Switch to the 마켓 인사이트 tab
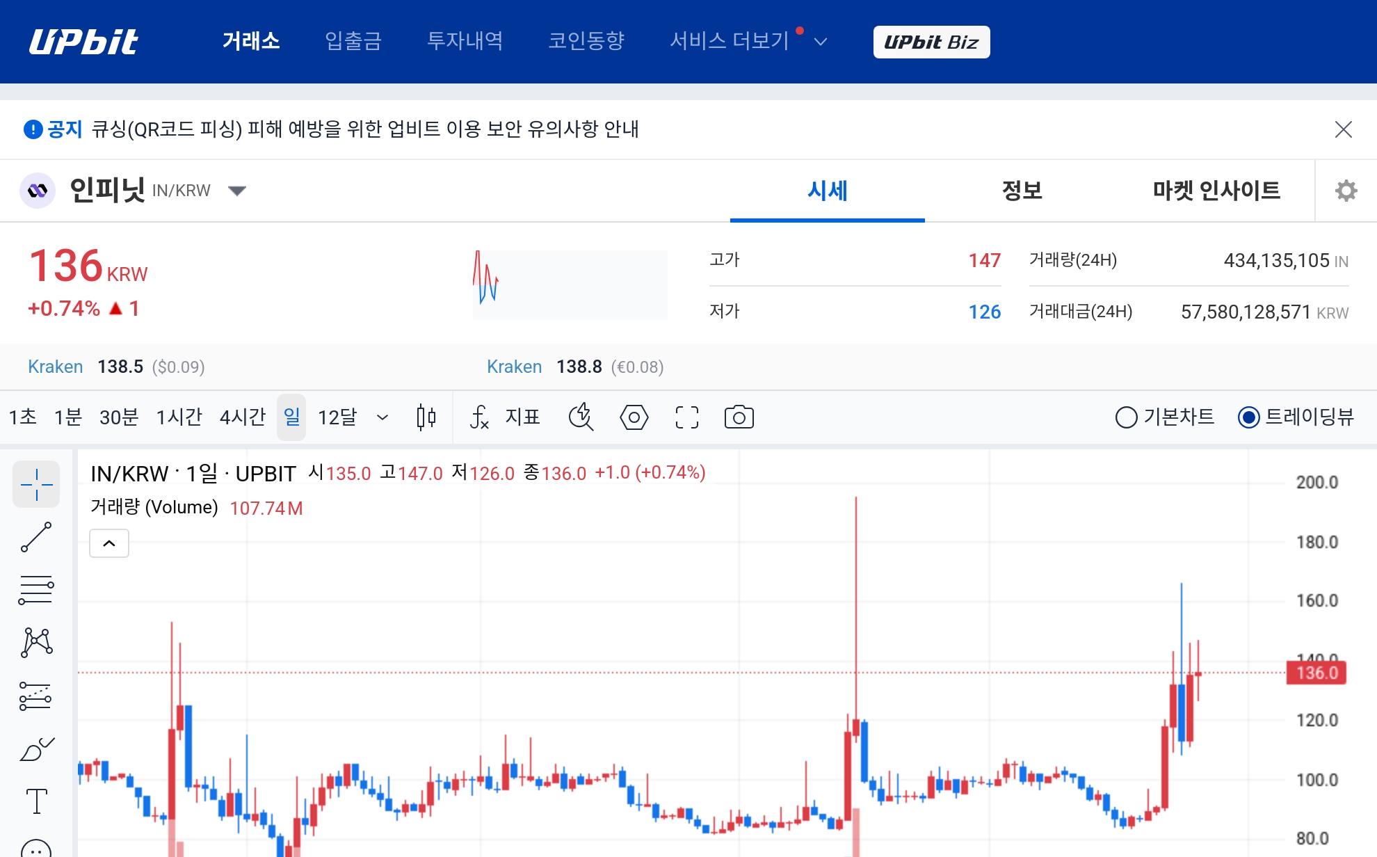This screenshot has height=857, width=1377. [1216, 191]
